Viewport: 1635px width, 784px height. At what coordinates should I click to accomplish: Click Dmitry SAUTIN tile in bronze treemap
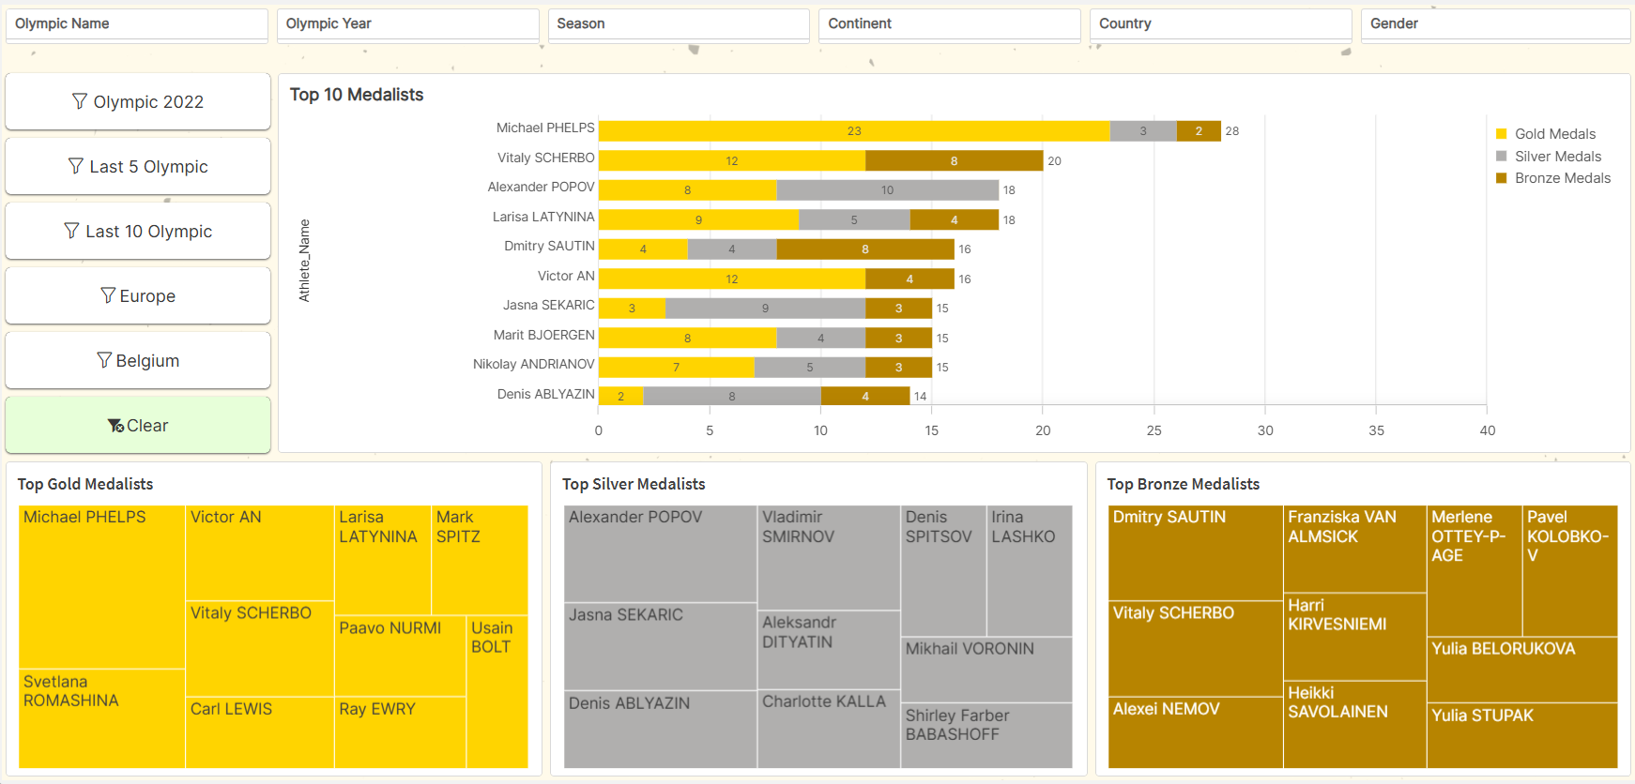point(1195,553)
